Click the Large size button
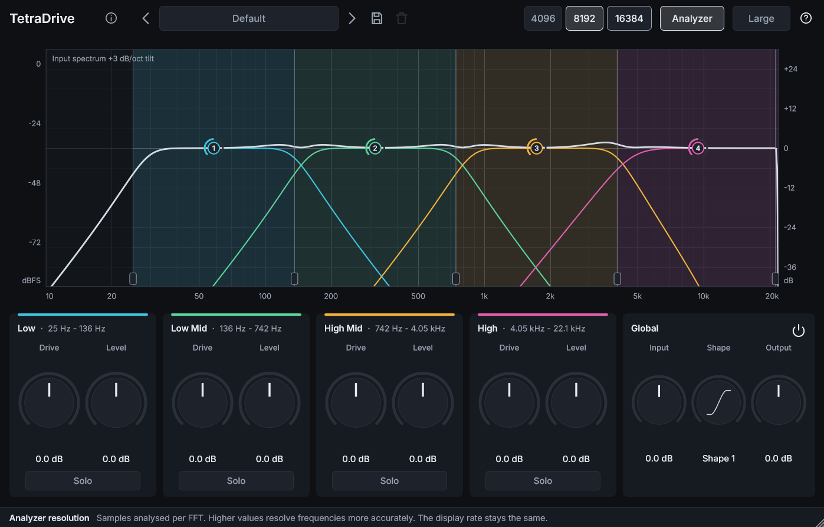Image resolution: width=824 pixels, height=527 pixels. tap(761, 18)
